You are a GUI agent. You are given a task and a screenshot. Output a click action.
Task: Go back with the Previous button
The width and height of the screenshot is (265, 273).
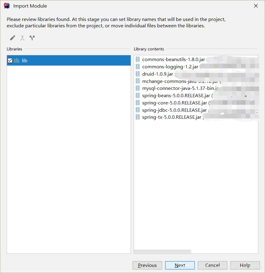147,265
